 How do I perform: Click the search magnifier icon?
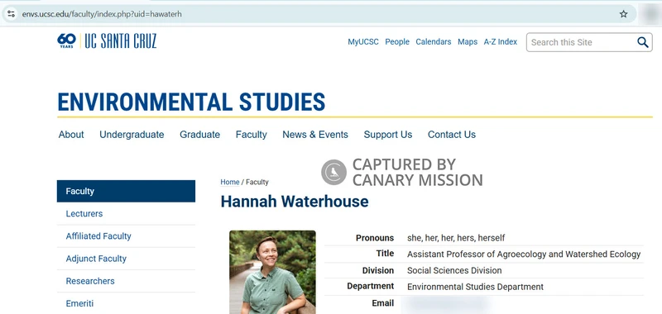[643, 42]
